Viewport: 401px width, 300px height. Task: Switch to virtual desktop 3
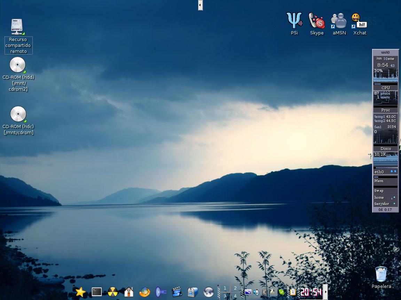(x=225, y=296)
